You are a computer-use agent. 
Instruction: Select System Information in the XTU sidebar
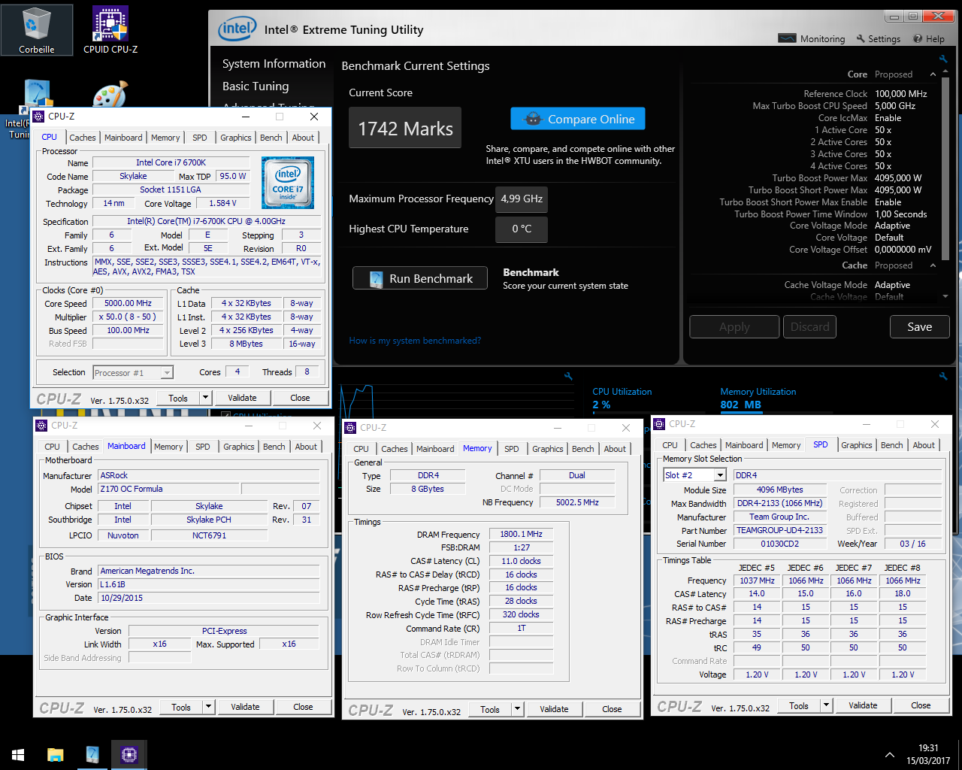(x=274, y=64)
